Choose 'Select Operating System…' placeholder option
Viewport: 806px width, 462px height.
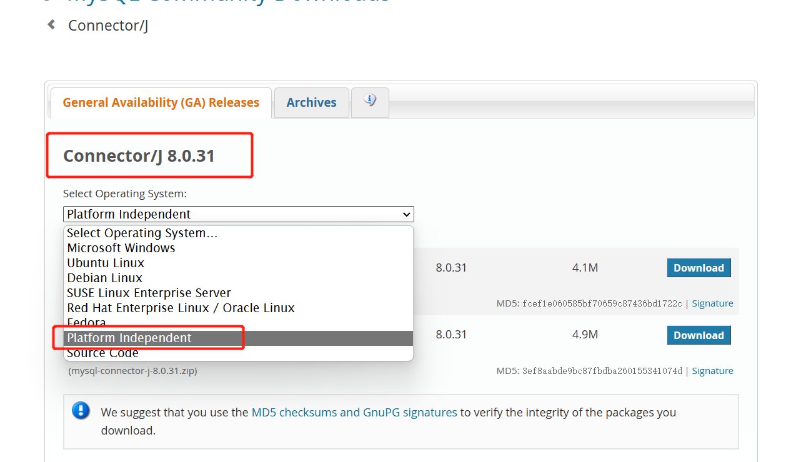point(239,233)
